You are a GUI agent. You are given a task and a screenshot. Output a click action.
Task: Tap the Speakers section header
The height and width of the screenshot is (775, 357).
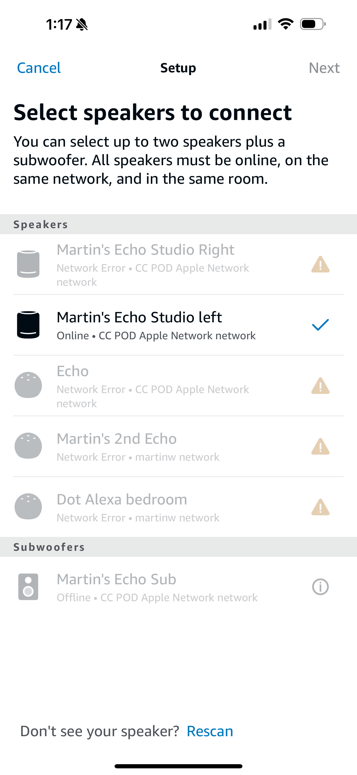point(41,225)
